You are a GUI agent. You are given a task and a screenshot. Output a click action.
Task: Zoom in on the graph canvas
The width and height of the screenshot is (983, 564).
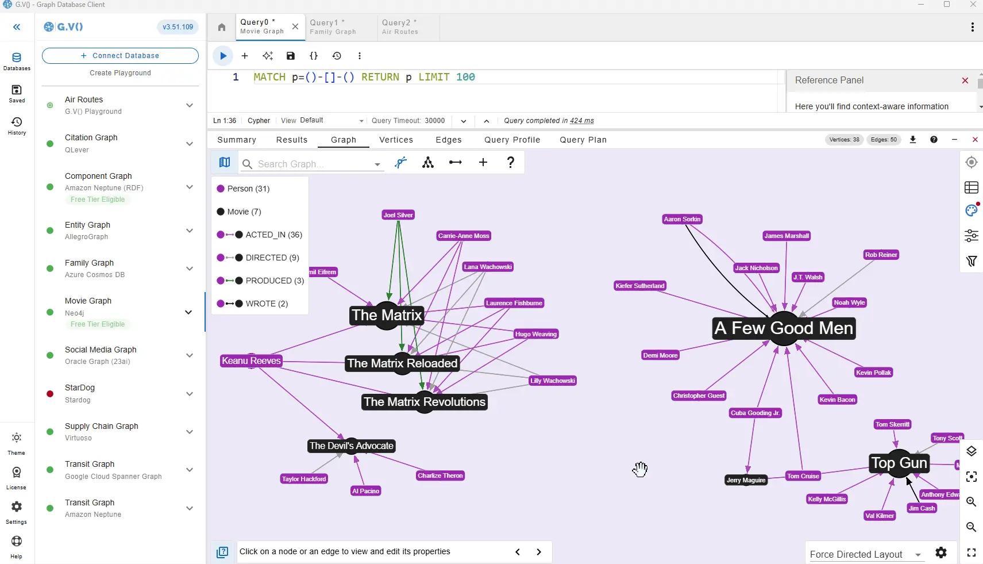(972, 502)
